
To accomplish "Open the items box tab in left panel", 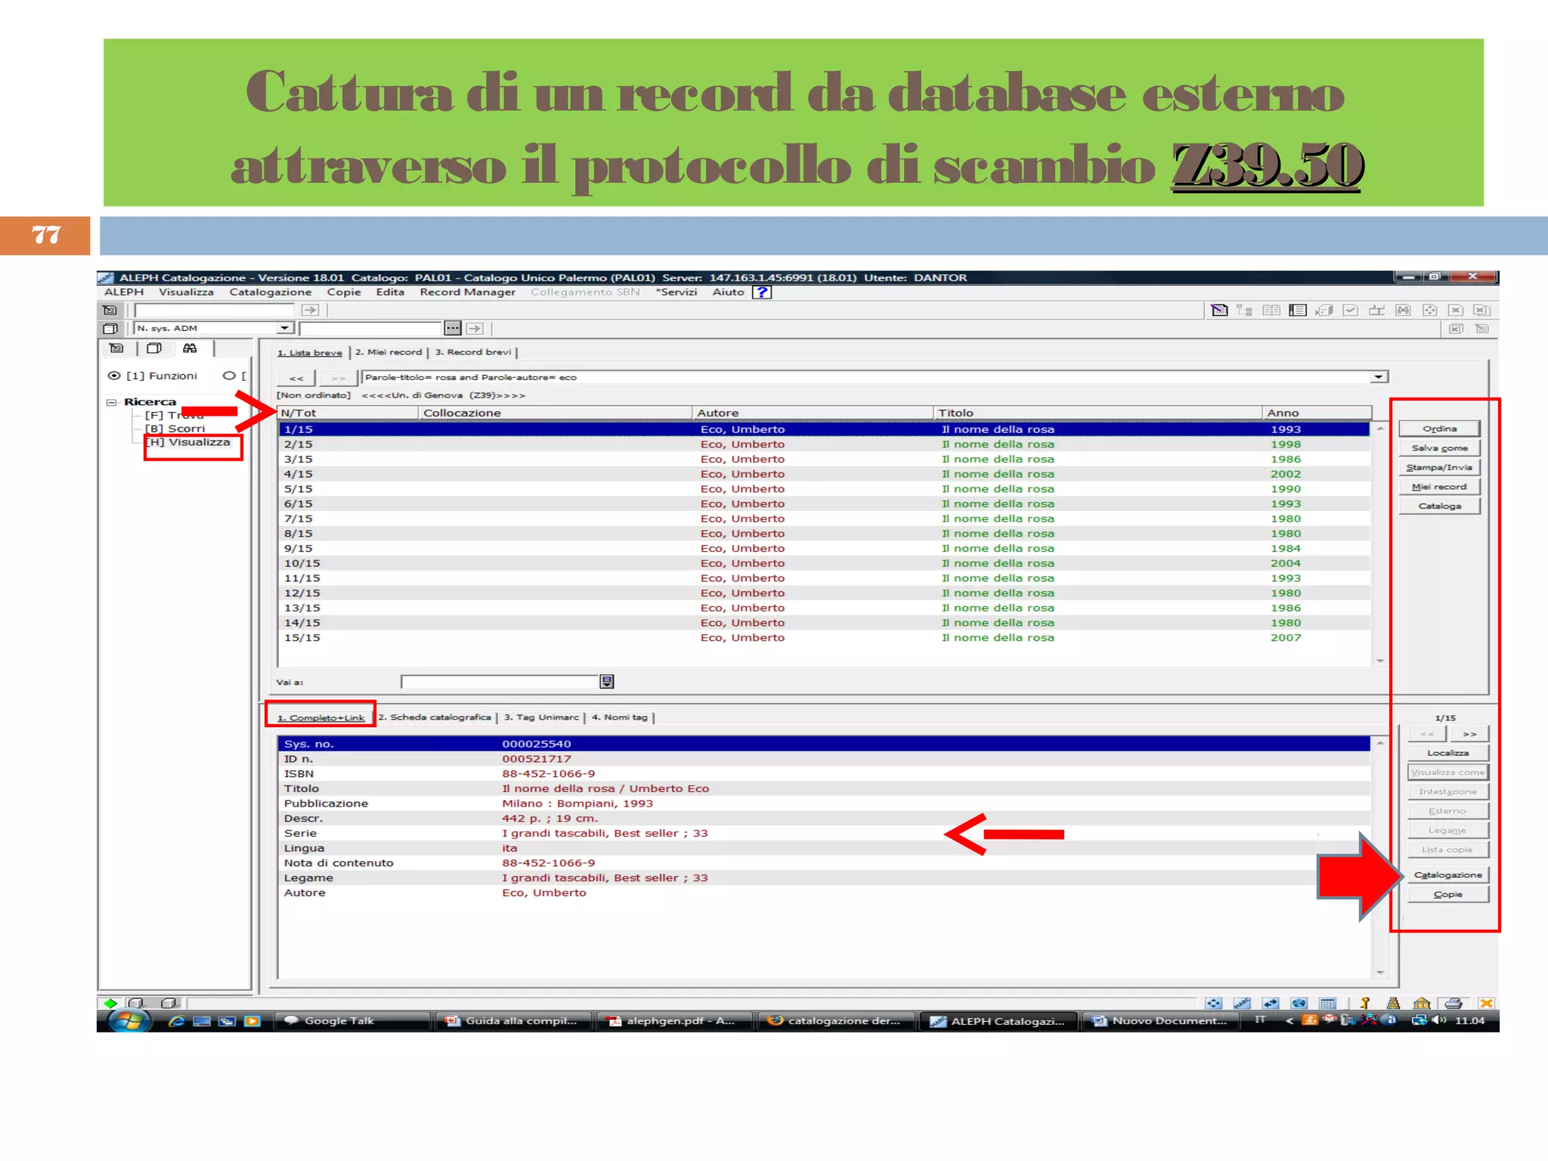I will pos(154,348).
